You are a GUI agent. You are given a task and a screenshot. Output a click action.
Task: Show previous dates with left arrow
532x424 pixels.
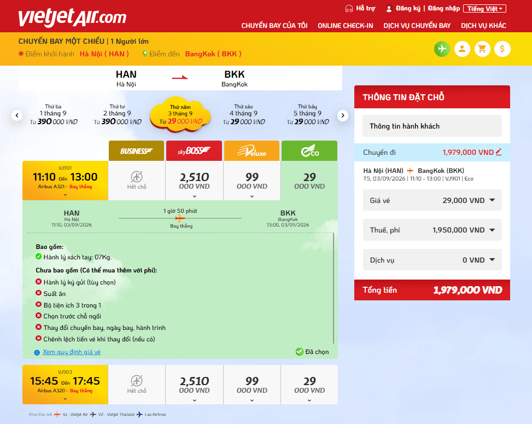pyautogui.click(x=17, y=115)
